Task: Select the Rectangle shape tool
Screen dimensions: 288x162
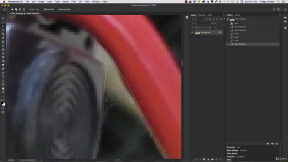Action: point(3,85)
